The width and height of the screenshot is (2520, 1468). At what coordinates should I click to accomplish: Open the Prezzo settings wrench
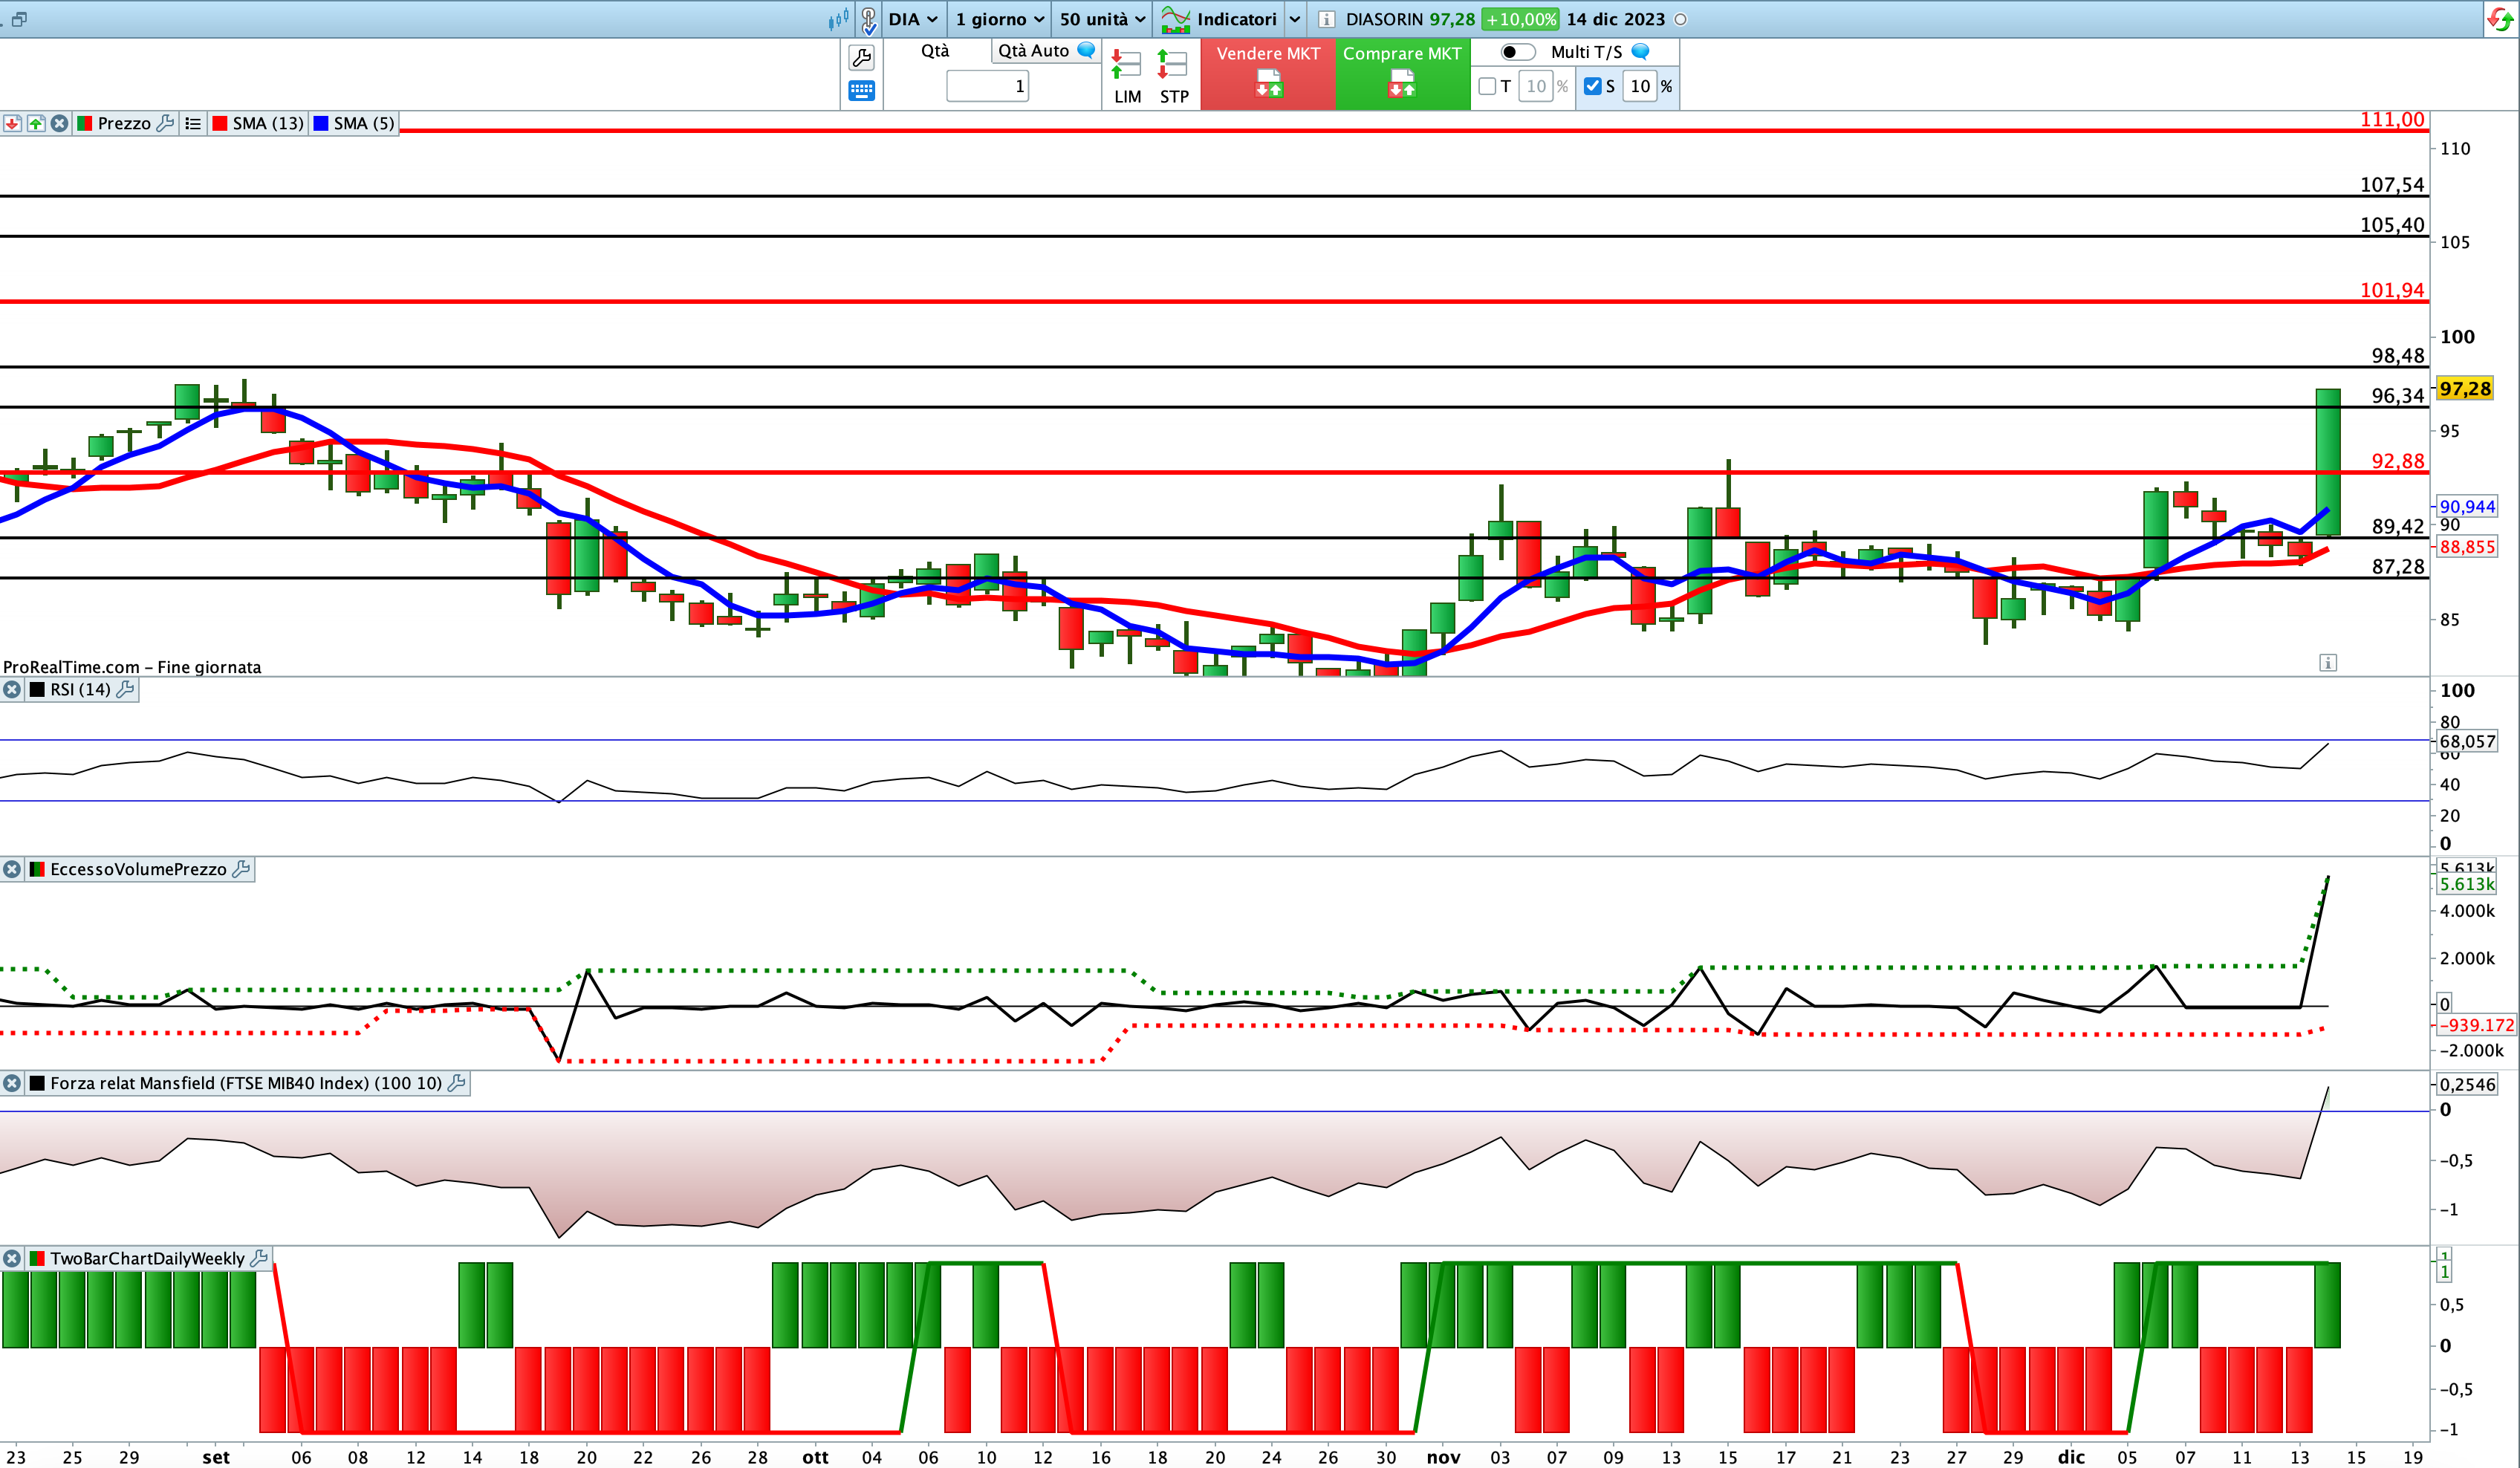click(x=166, y=123)
